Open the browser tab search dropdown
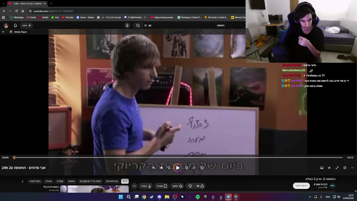This screenshot has width=357, height=201. 3,4
